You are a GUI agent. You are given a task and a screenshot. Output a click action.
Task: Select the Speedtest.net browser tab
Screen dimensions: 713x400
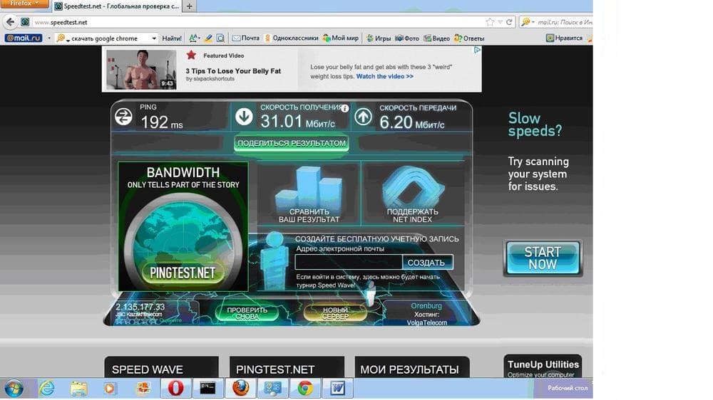[x=116, y=6]
